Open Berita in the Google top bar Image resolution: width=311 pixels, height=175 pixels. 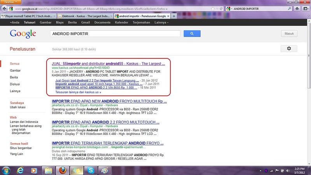point(72,23)
